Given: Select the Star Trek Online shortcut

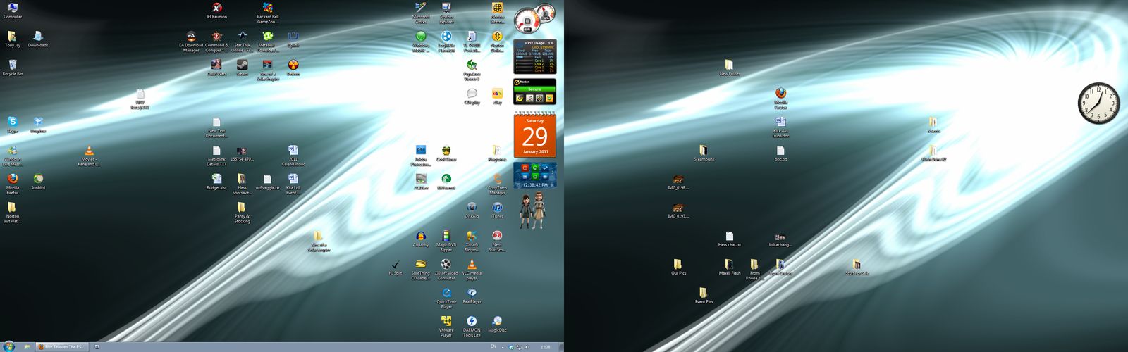Looking at the screenshot, I should click(242, 42).
